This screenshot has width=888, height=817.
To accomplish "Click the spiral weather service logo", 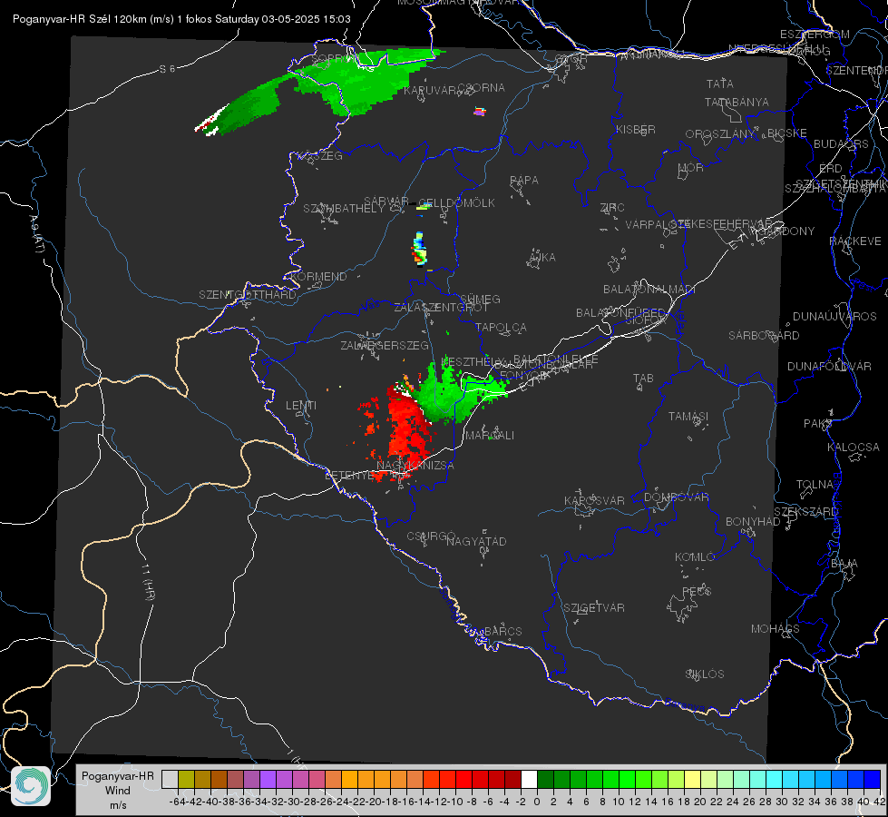I will coord(31,786).
